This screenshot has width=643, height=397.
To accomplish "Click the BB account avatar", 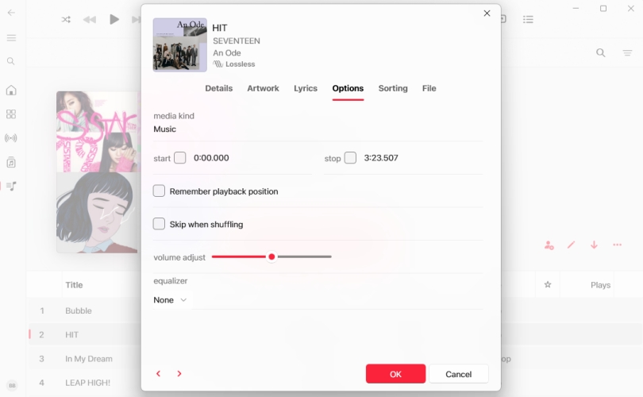I will coord(12,386).
